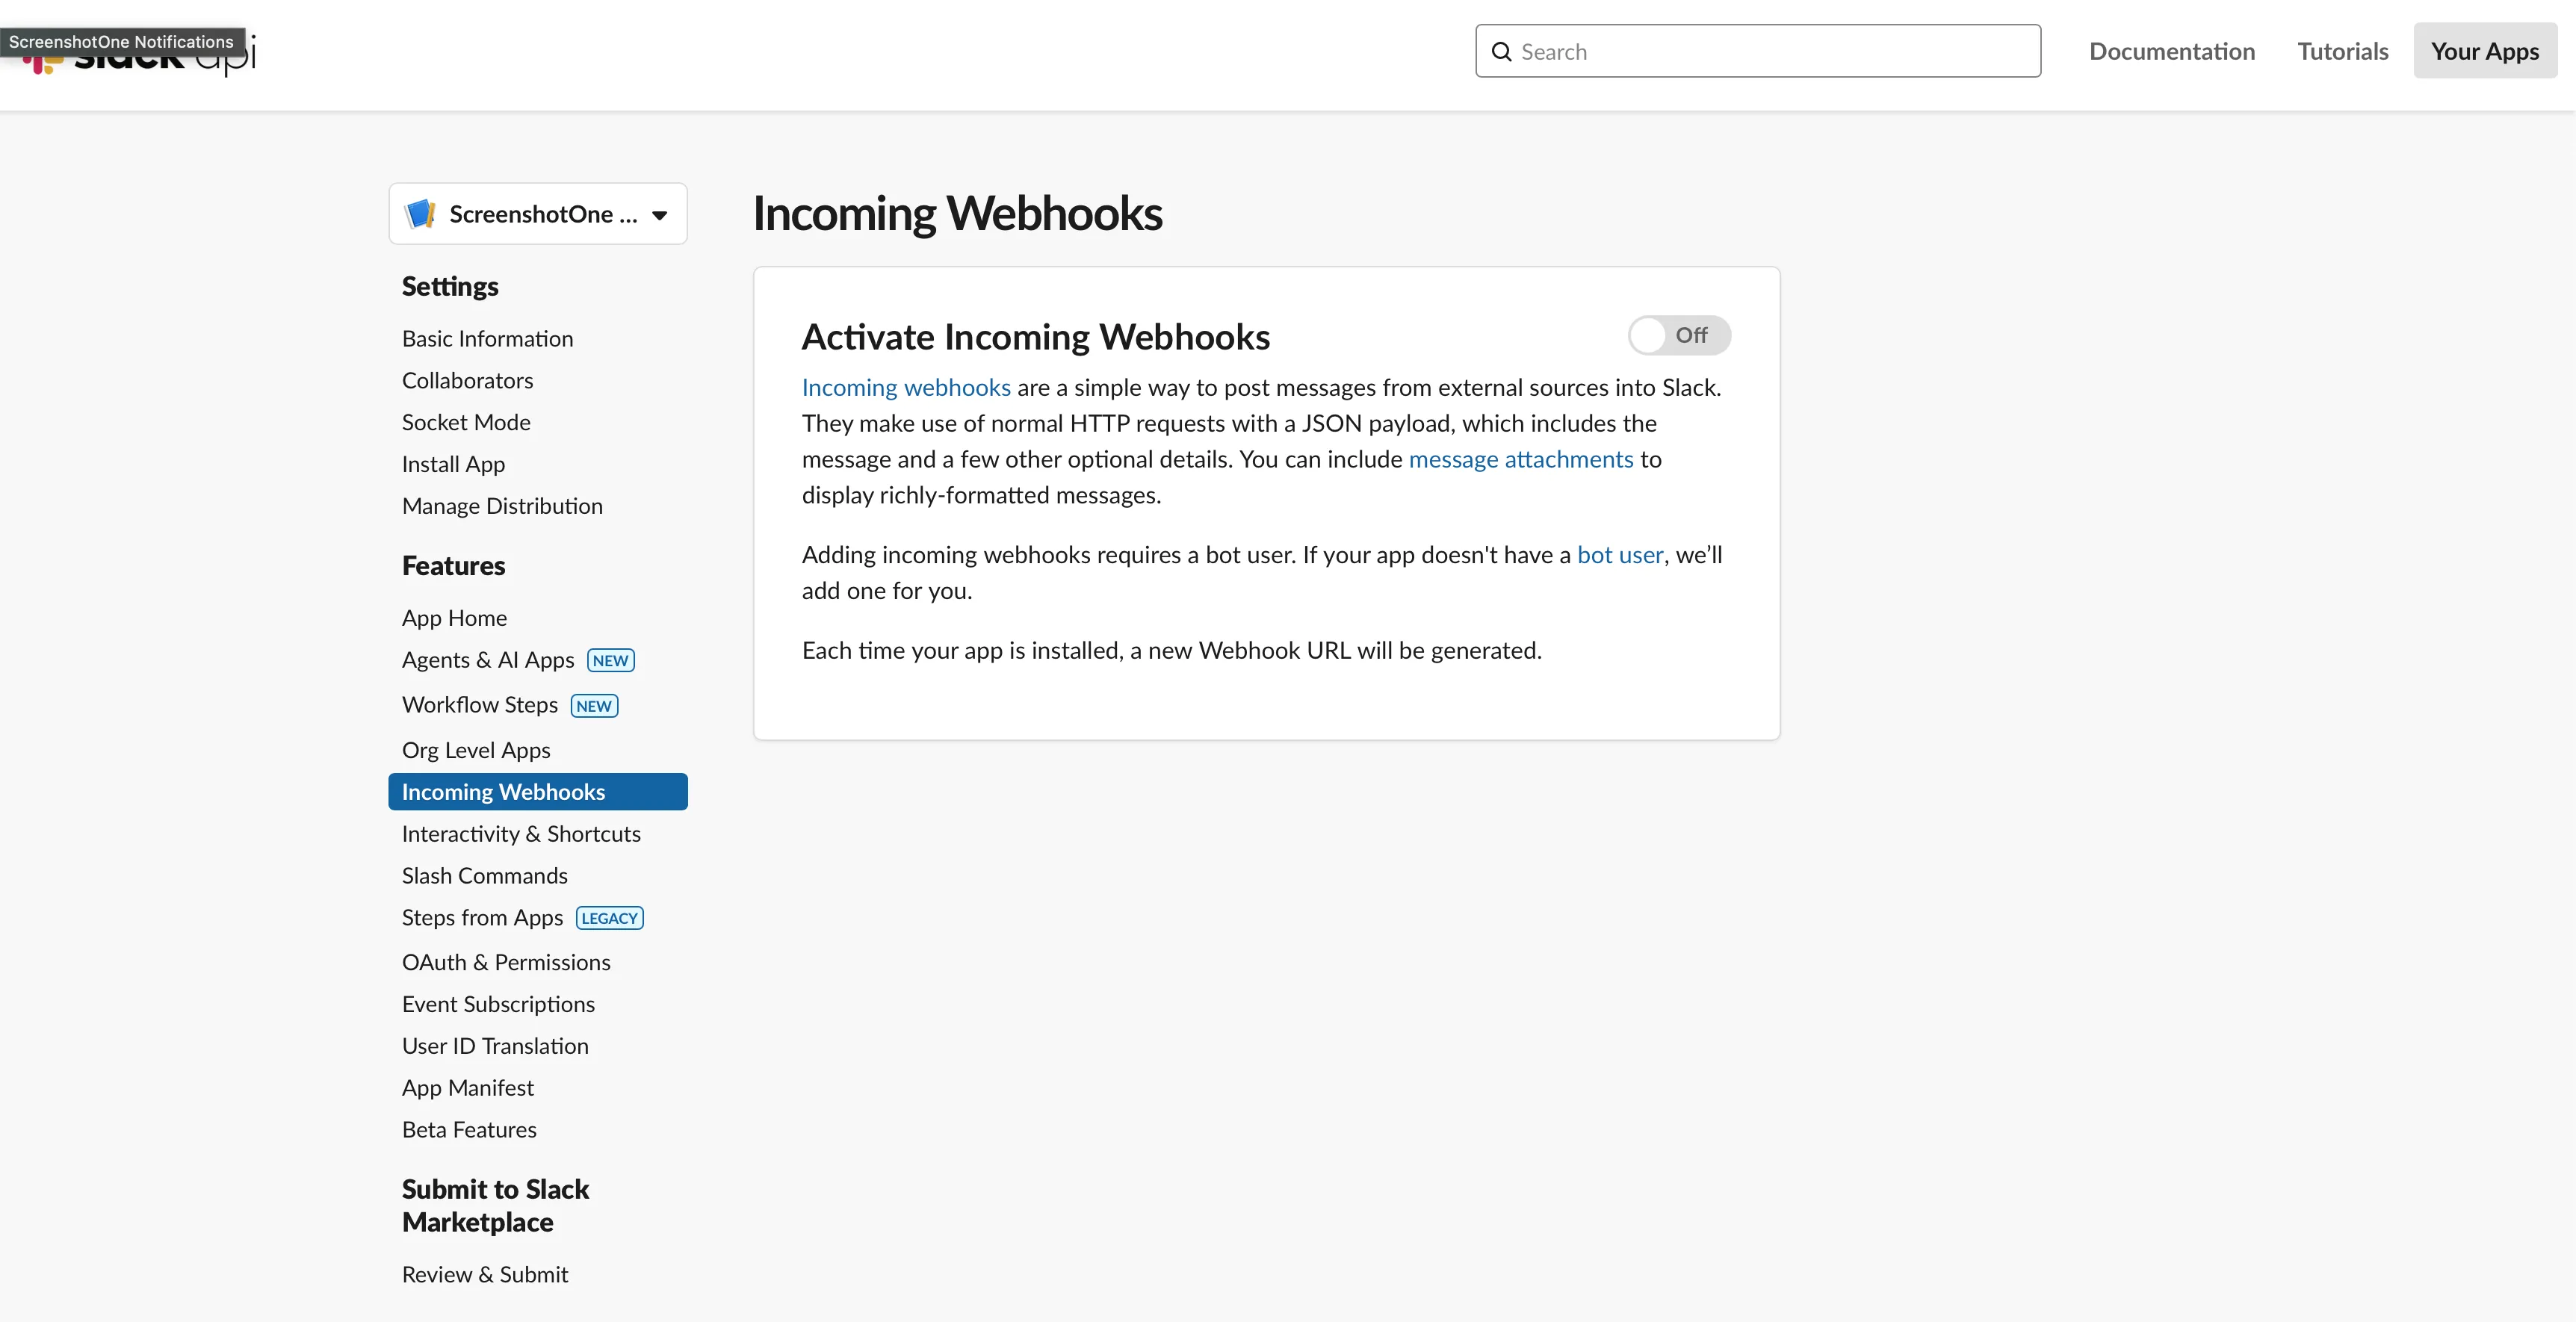Image resolution: width=2576 pixels, height=1322 pixels.
Task: Open Event Subscriptions page
Action: 499,1004
